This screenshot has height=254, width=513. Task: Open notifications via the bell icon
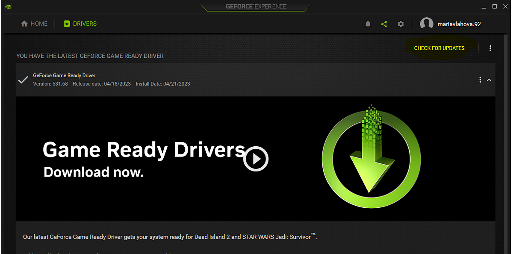pos(368,24)
